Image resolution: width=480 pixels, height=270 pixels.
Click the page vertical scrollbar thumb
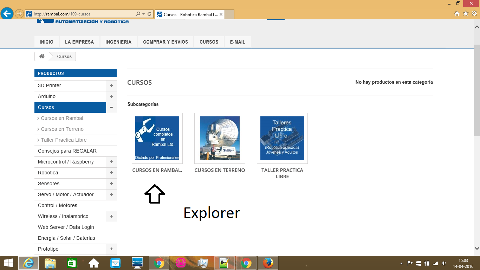pos(477,90)
